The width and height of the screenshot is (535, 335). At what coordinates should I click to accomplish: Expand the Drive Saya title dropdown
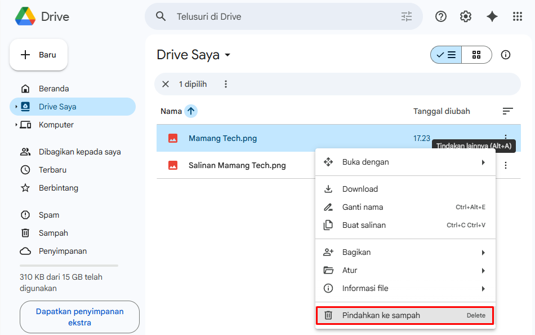[x=228, y=55]
